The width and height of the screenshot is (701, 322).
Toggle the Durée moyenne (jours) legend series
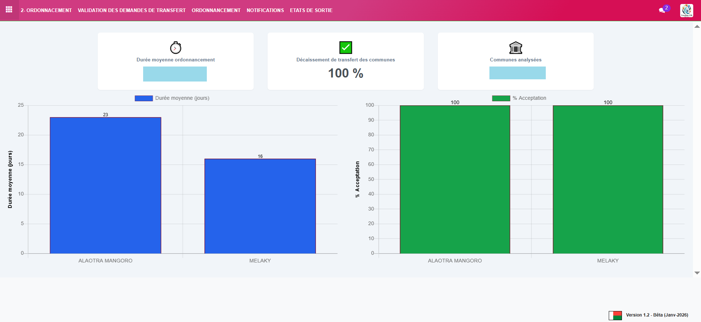coord(172,98)
